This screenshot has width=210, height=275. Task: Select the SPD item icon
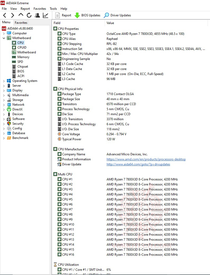tap(14, 62)
